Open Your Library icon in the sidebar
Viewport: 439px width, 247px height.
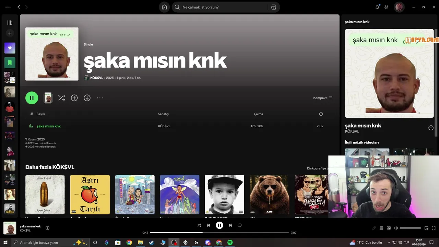point(10,23)
